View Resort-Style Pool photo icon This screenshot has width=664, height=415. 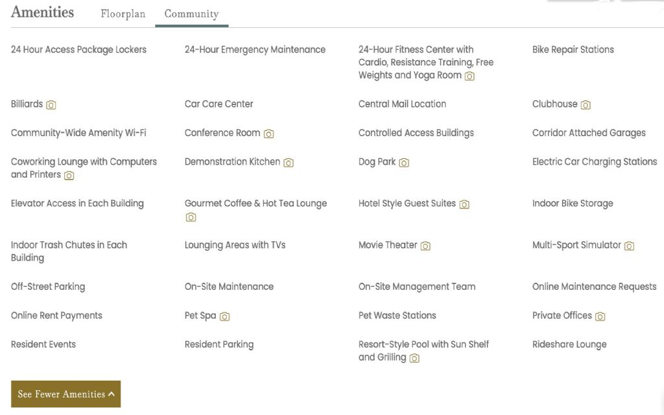(x=414, y=358)
